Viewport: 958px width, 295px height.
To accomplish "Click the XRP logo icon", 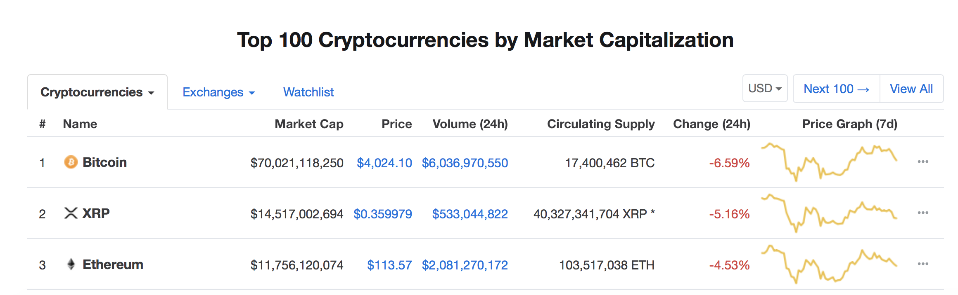I will pyautogui.click(x=71, y=213).
